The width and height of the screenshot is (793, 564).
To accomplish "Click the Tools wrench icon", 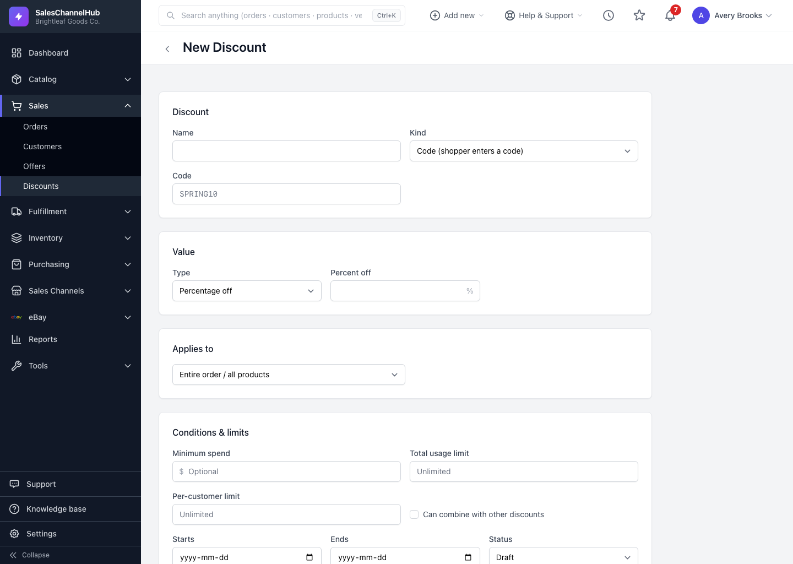I will coord(17,366).
